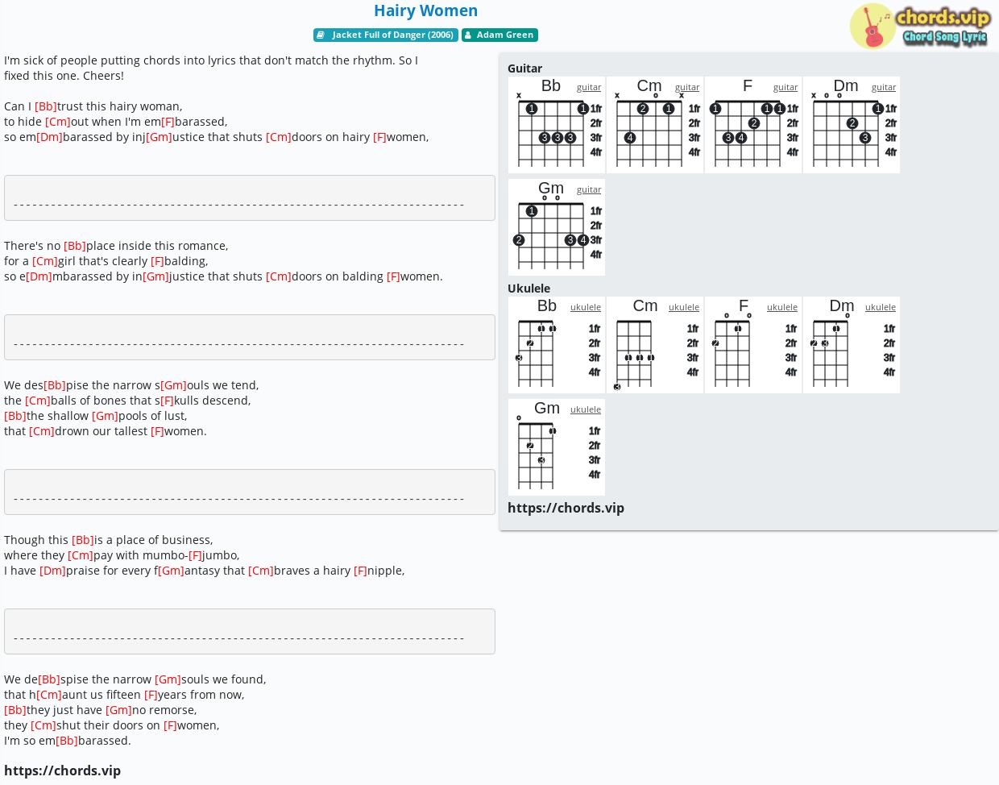Image resolution: width=999 pixels, height=785 pixels.
Task: Open the Adam Green artist tag
Action: (x=499, y=35)
